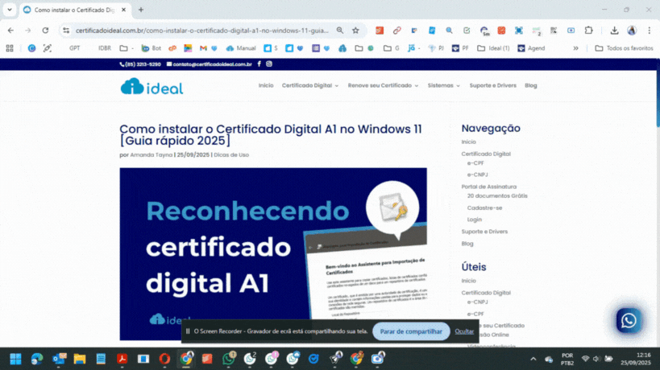Show more bookmarks with the chevron overflow

pos(575,48)
